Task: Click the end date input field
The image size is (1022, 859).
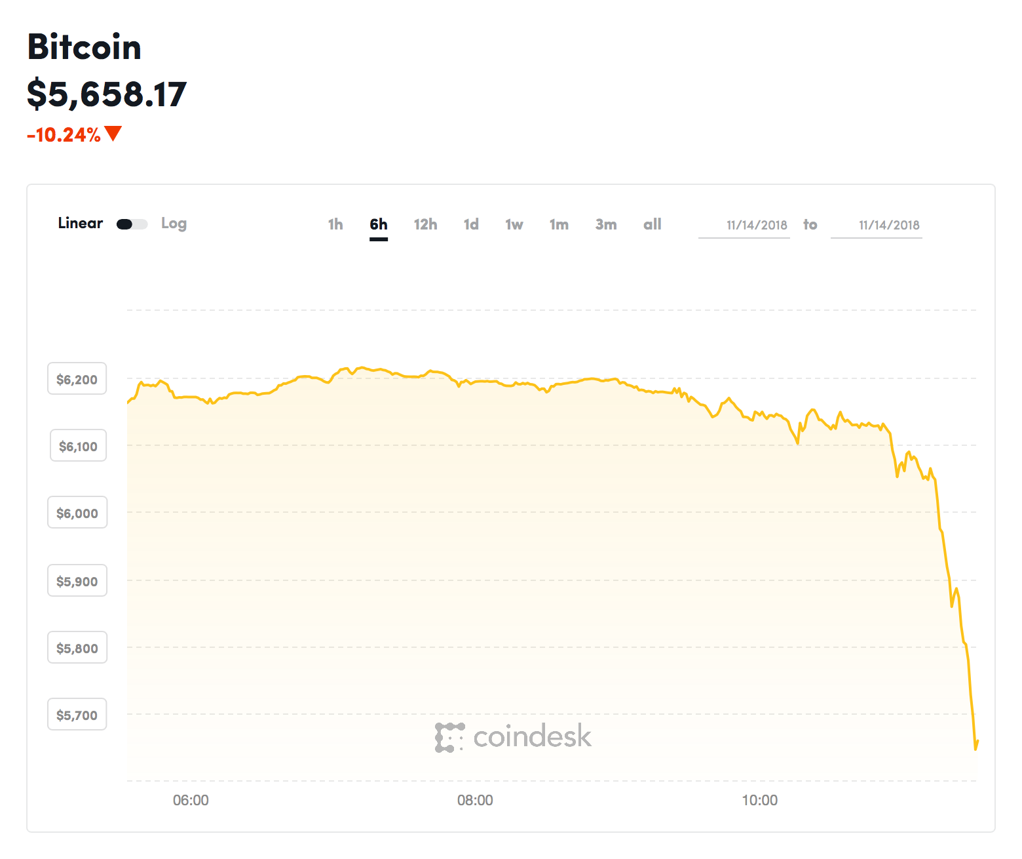Action: (877, 226)
